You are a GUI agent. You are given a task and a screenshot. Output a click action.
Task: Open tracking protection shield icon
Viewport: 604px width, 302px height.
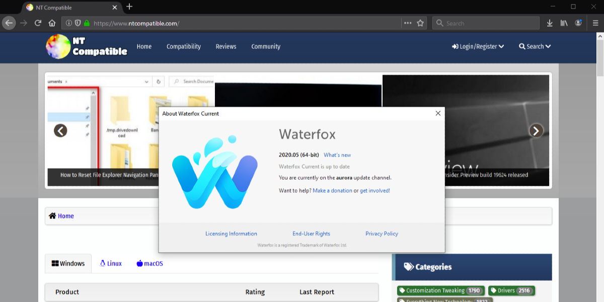[78, 23]
